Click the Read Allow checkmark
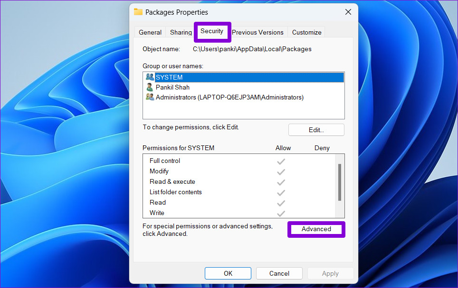Image resolution: width=458 pixels, height=288 pixels. coord(281,203)
